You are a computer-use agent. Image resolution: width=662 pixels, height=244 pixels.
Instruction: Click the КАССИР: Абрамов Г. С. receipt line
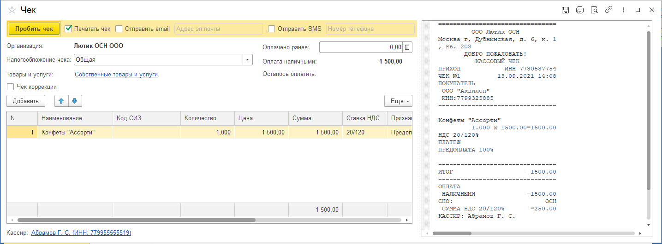(477, 216)
